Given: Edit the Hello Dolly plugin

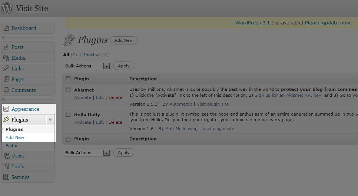Looking at the screenshot, I should 100,122.
